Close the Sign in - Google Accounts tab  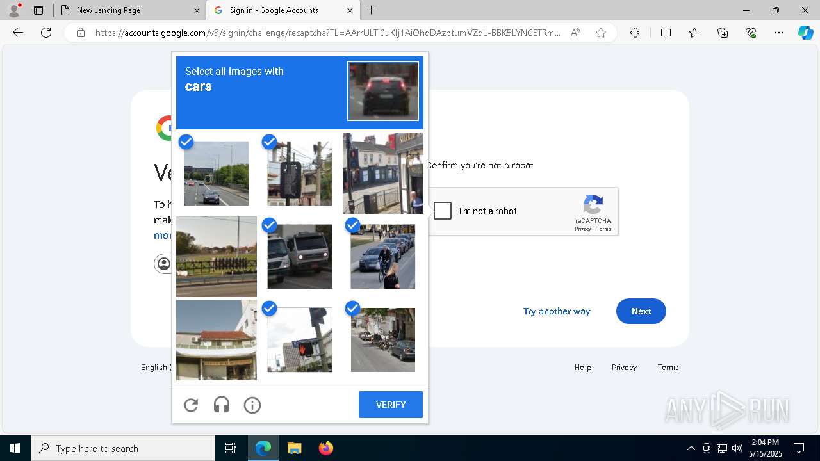click(x=350, y=10)
